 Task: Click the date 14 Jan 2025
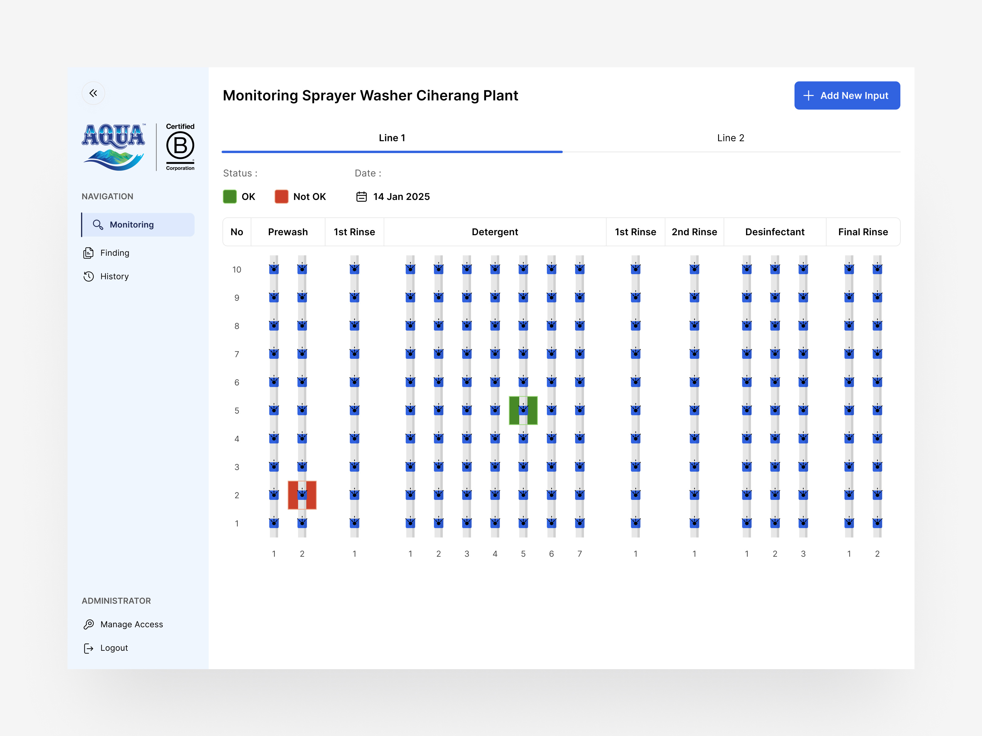click(401, 197)
